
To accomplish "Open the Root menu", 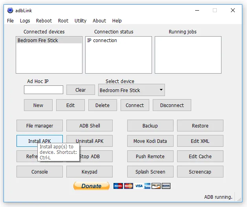I will click(x=63, y=21).
